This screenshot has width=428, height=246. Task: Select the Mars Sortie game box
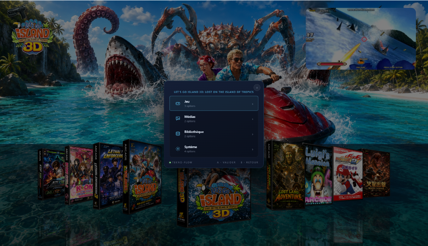(376, 173)
